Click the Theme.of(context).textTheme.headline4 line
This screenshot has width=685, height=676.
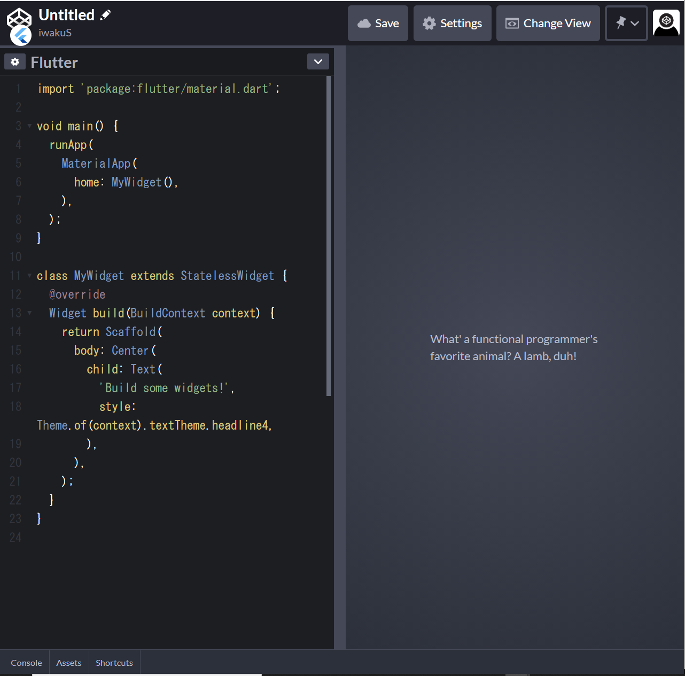[154, 425]
